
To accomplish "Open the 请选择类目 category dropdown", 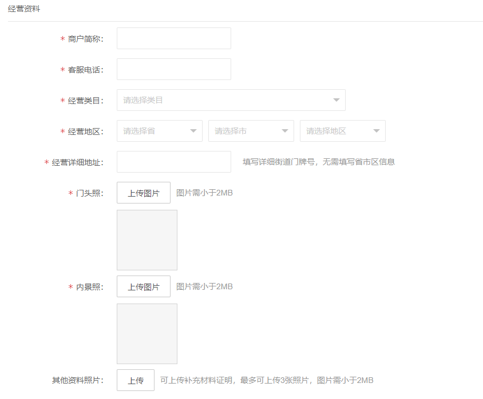I will click(223, 100).
